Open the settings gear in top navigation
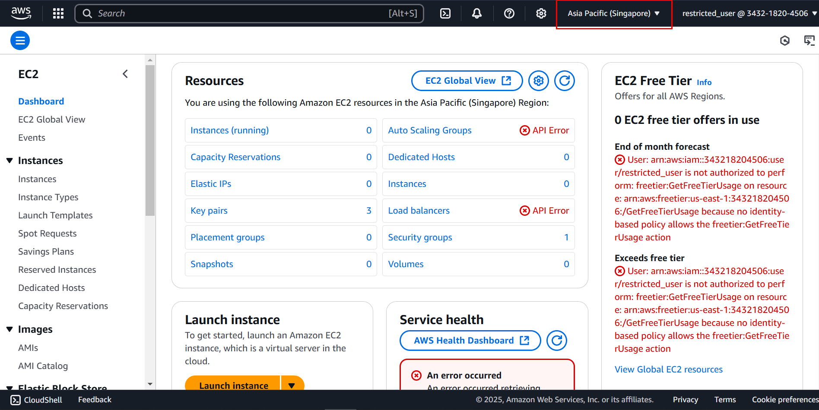The image size is (819, 410). coord(541,13)
